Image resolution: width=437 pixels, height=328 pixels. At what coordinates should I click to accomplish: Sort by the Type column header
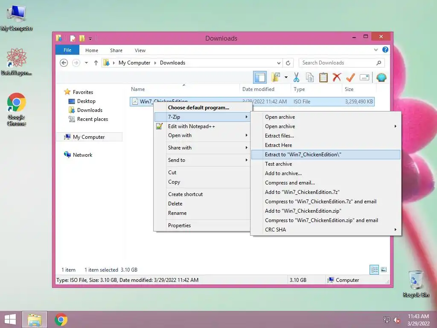click(x=316, y=89)
